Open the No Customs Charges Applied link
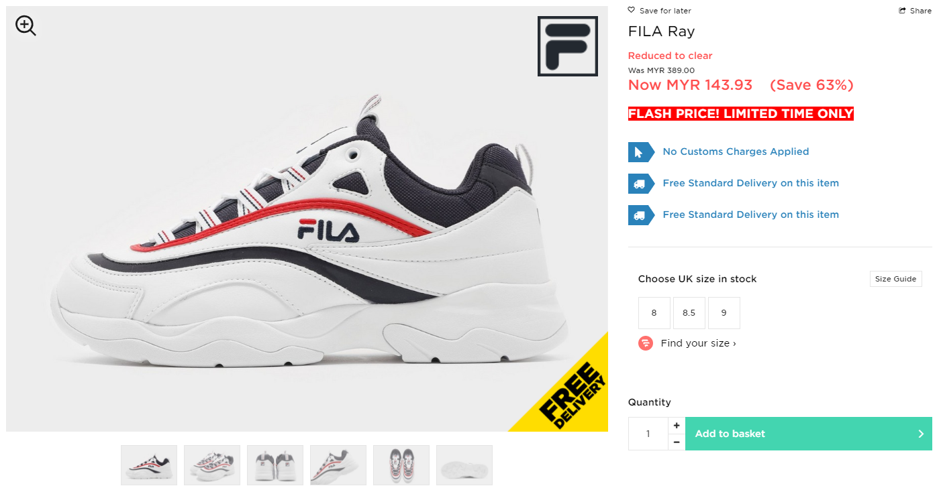Screen dimensions: 941x492 (x=736, y=151)
